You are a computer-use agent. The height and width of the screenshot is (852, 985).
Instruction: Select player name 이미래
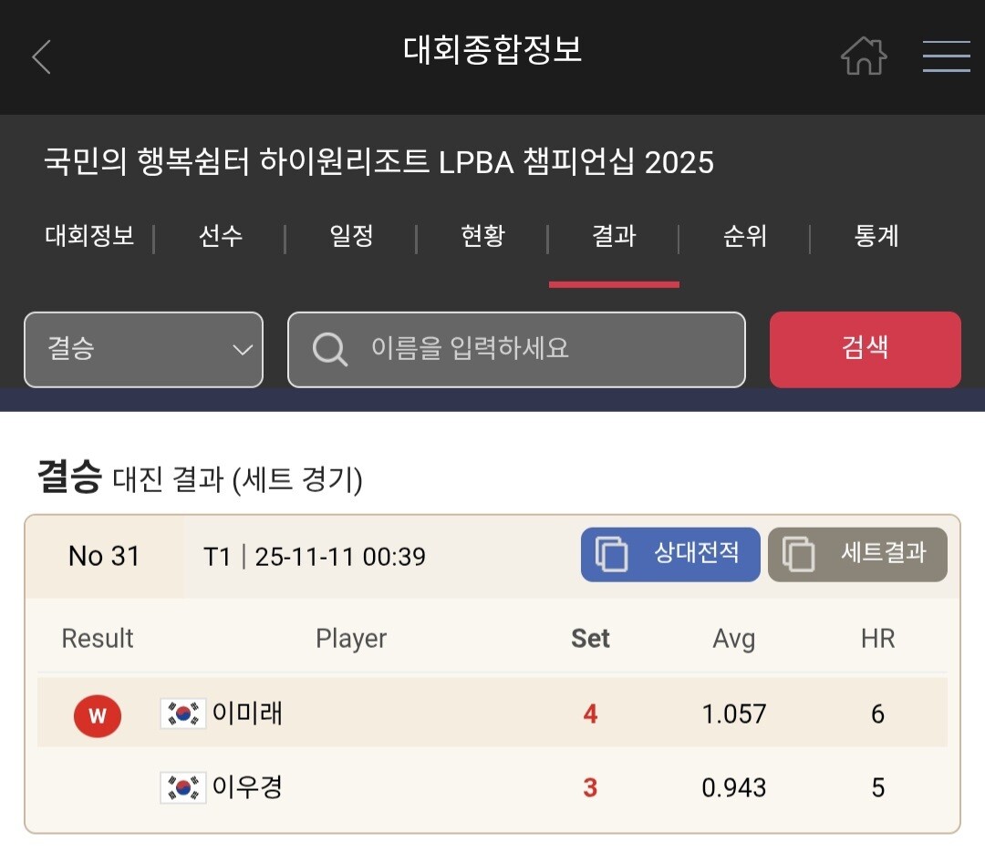pyautogui.click(x=247, y=713)
